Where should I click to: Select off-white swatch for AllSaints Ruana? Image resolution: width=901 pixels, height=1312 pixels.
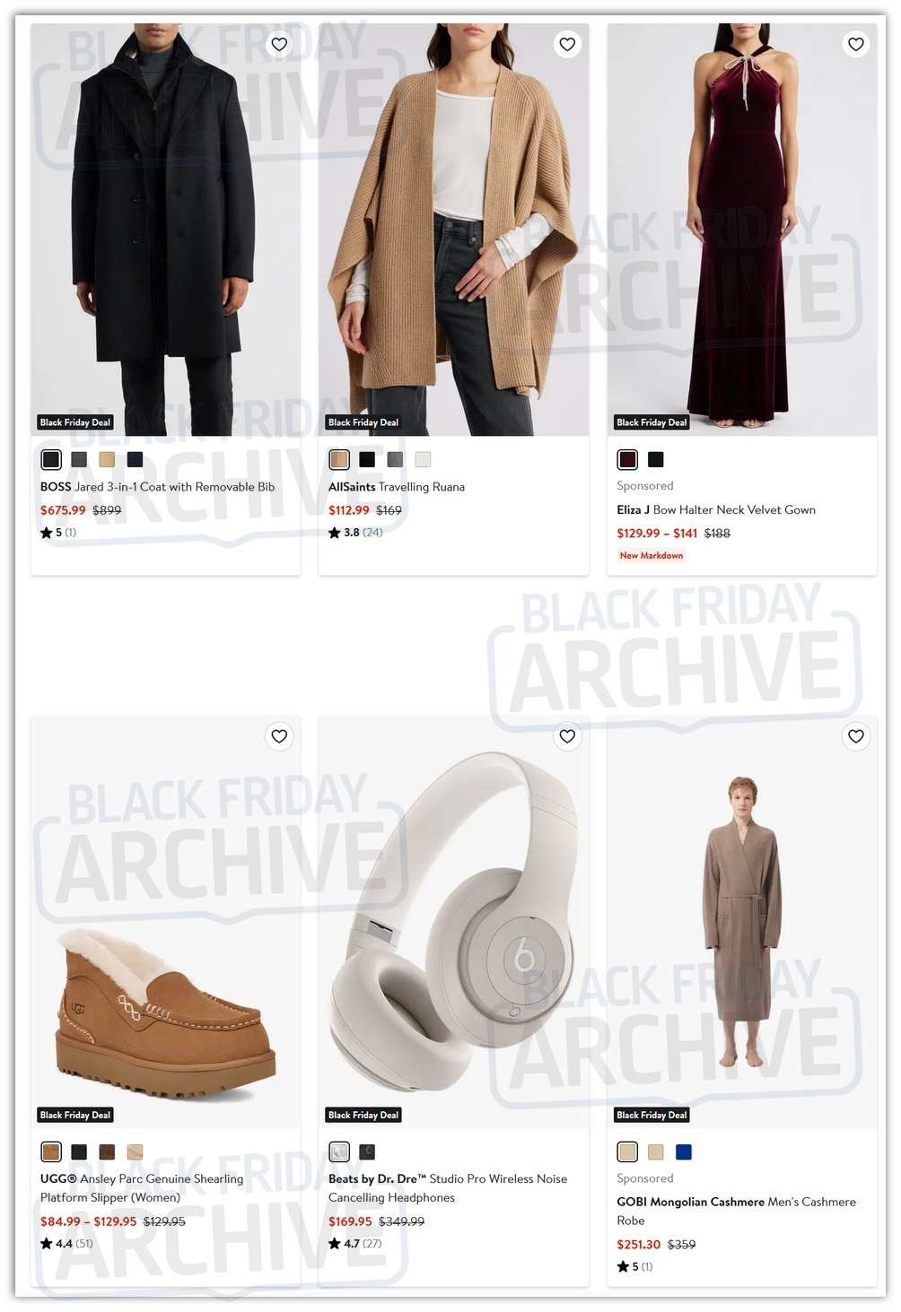pyautogui.click(x=423, y=459)
